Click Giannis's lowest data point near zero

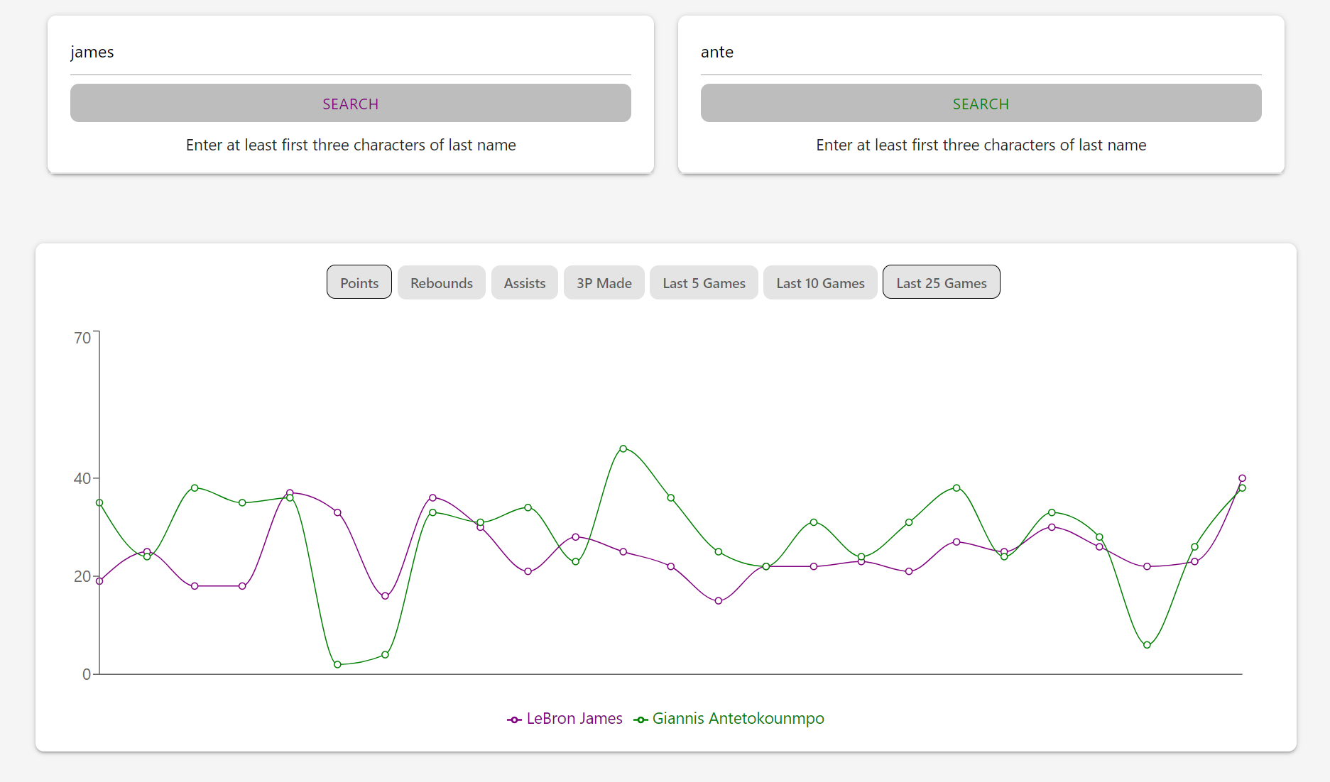(337, 664)
